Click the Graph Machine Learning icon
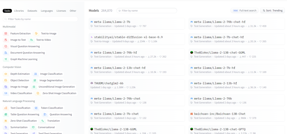 tap(6, 59)
